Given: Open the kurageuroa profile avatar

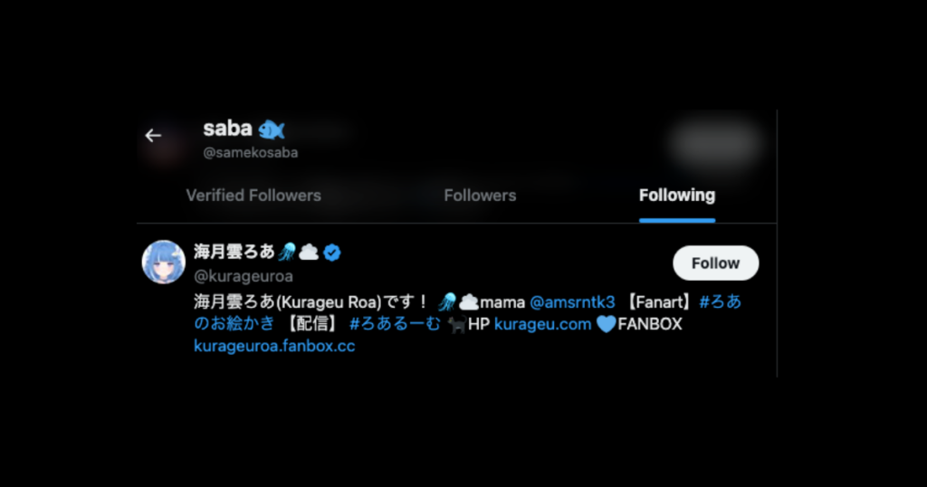Looking at the screenshot, I should tap(164, 262).
